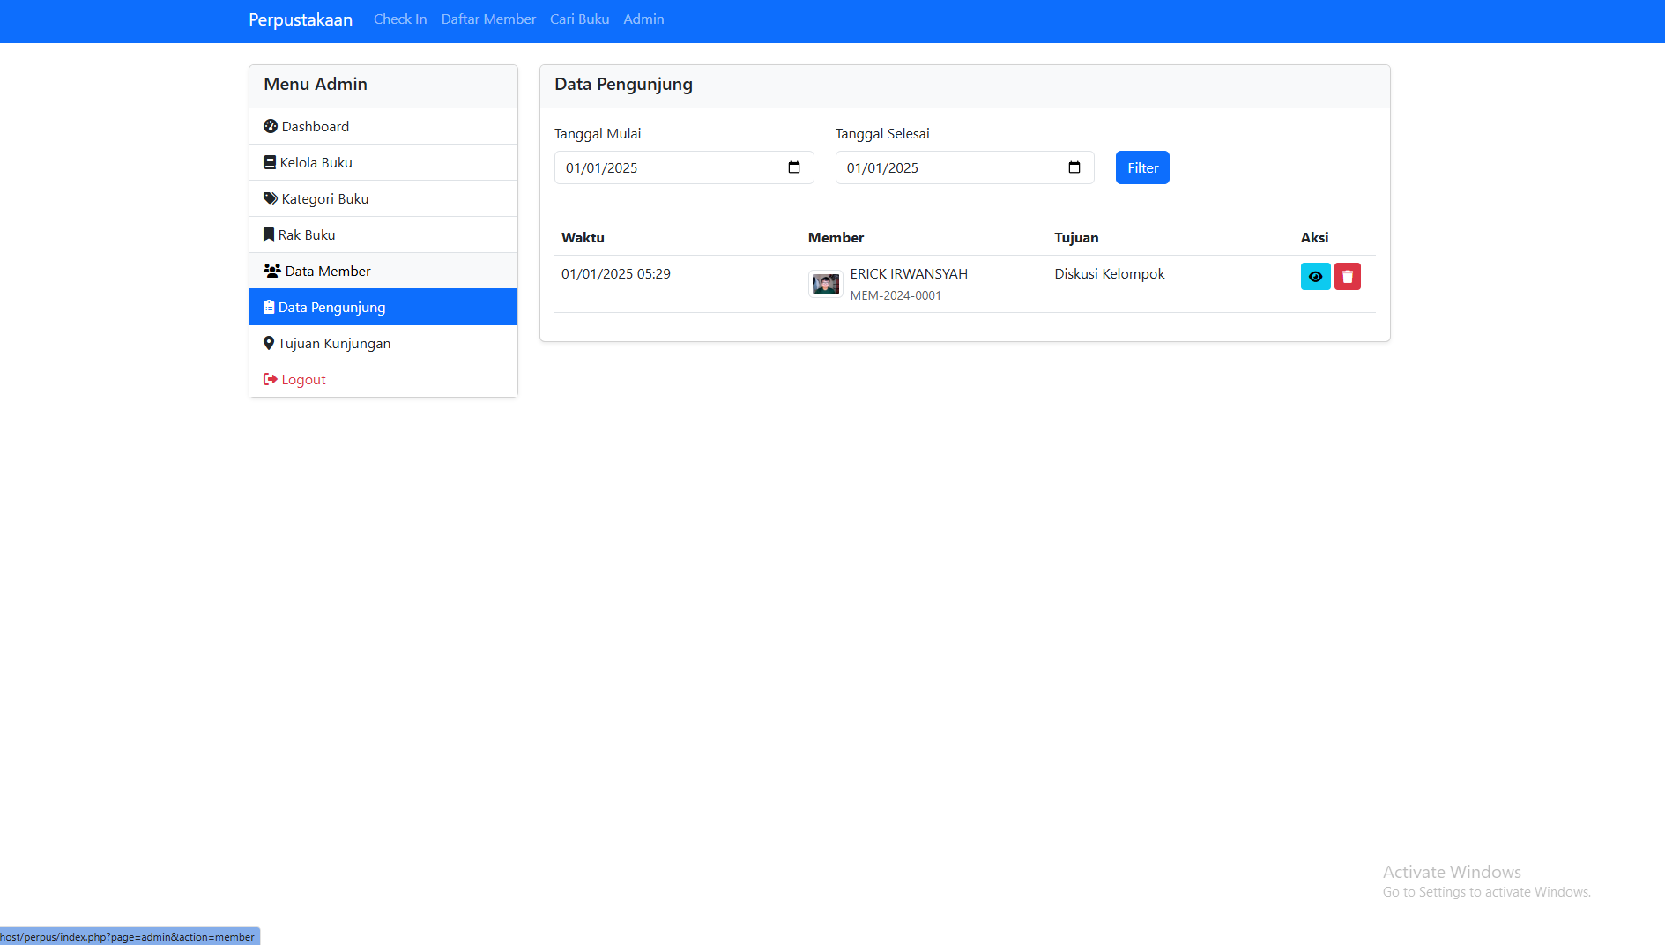
Task: Click the Kategori Buku tags icon
Action: [x=271, y=198]
